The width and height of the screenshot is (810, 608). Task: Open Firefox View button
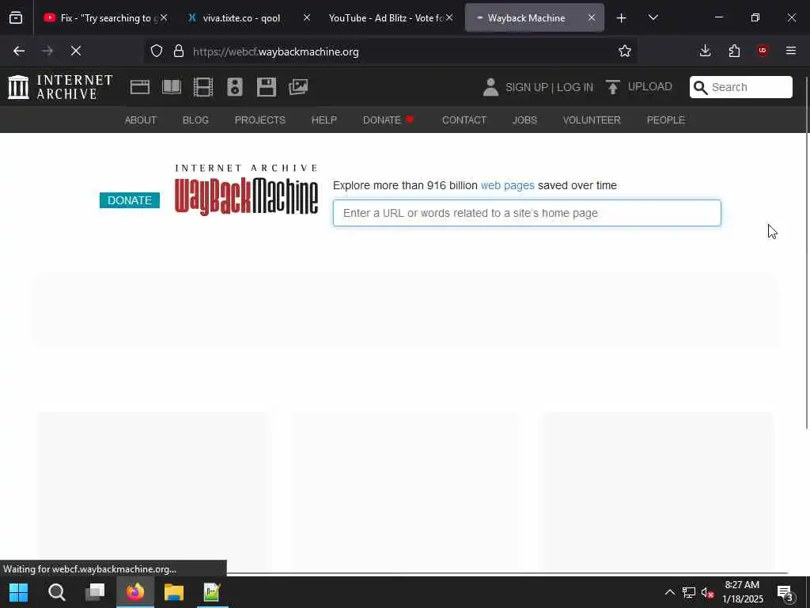click(16, 18)
